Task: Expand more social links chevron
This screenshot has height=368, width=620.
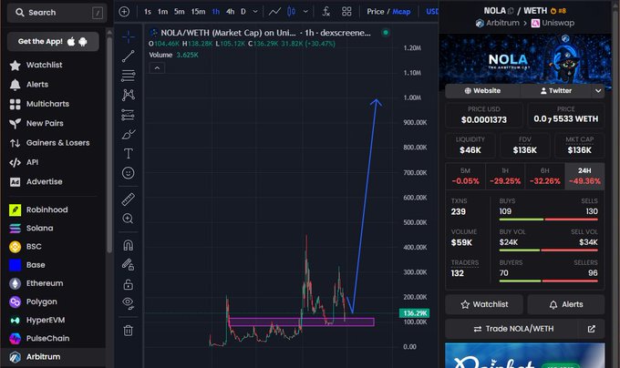Action: point(598,91)
